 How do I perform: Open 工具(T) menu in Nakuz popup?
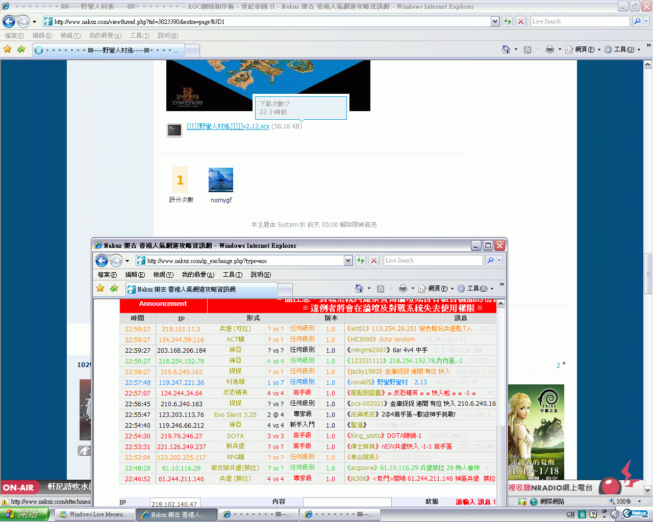(233, 275)
